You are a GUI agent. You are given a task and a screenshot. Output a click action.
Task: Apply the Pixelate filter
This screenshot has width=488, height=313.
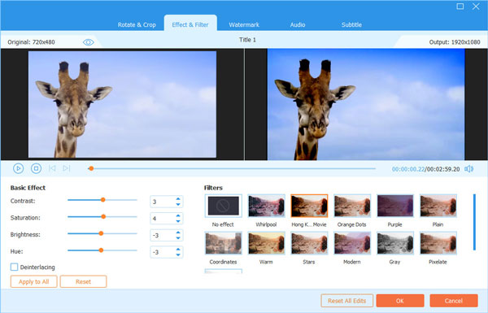coord(438,243)
